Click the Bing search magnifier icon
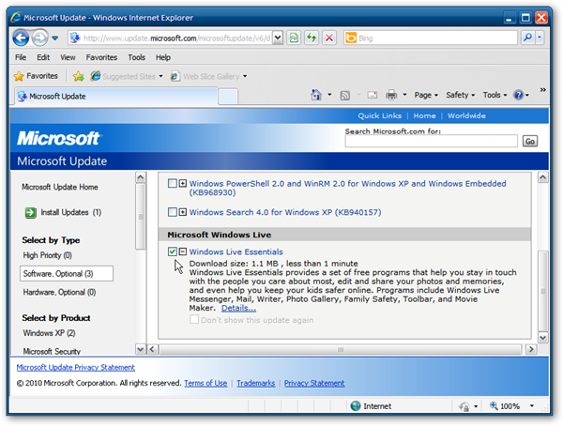Screen dimensions: 563x426 pos(528,38)
